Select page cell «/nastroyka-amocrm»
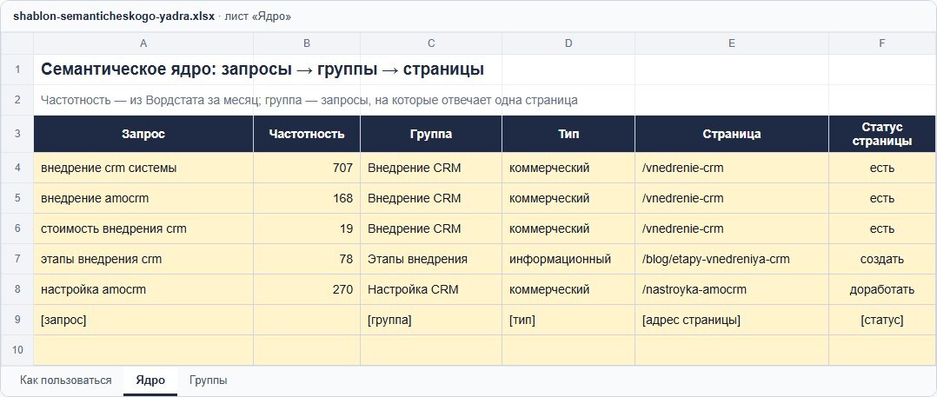The width and height of the screenshot is (937, 397). (x=732, y=289)
